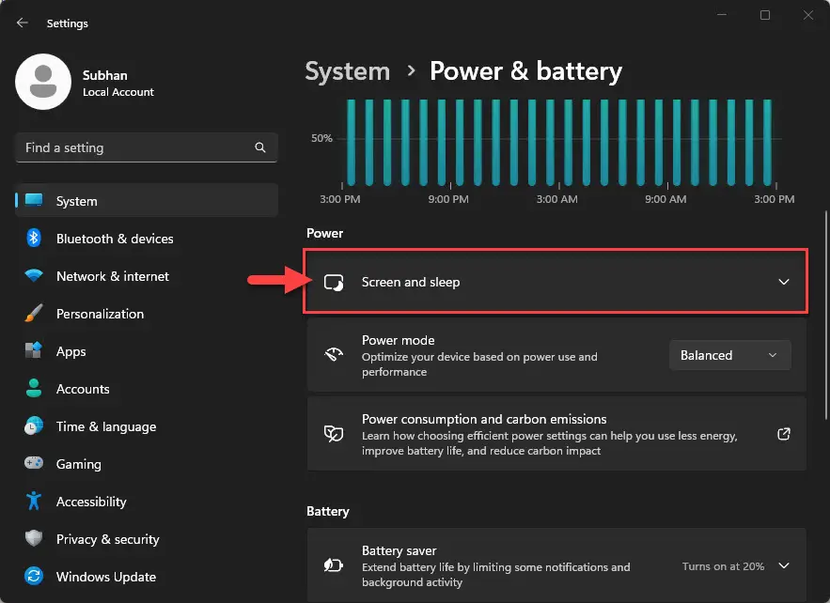The width and height of the screenshot is (830, 603).
Task: Click the Windows Update refresh icon
Action: [34, 576]
